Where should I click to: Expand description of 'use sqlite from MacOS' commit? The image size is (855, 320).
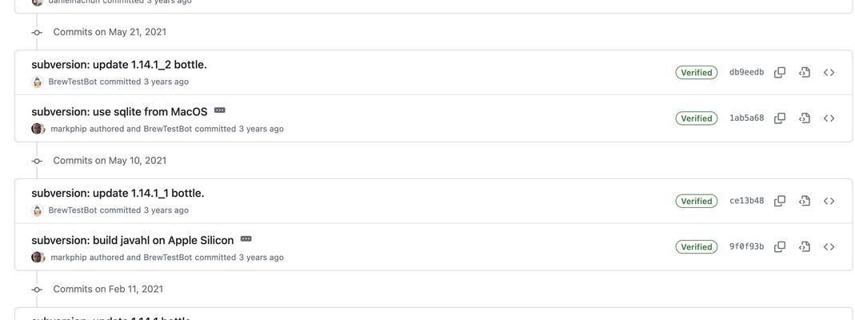pyautogui.click(x=220, y=110)
